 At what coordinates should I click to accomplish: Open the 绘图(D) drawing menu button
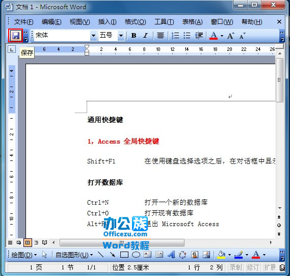click(24, 255)
